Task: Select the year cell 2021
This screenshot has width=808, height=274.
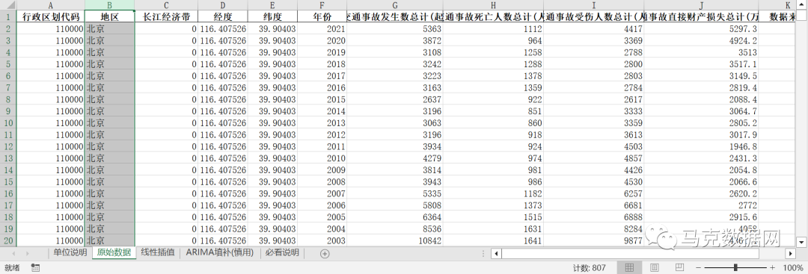Action: [x=322, y=29]
